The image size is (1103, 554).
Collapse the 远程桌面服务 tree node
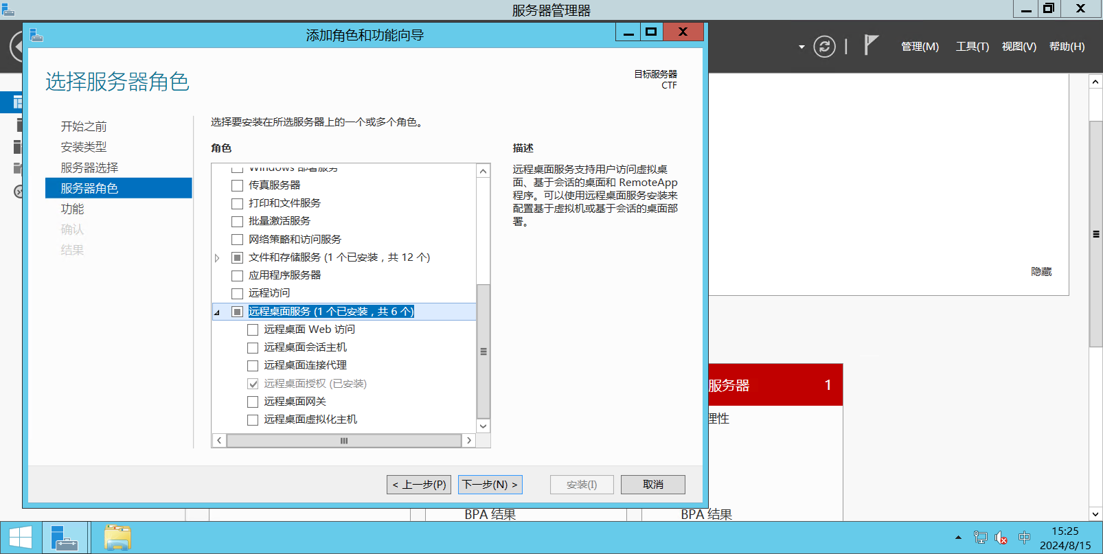(x=217, y=312)
